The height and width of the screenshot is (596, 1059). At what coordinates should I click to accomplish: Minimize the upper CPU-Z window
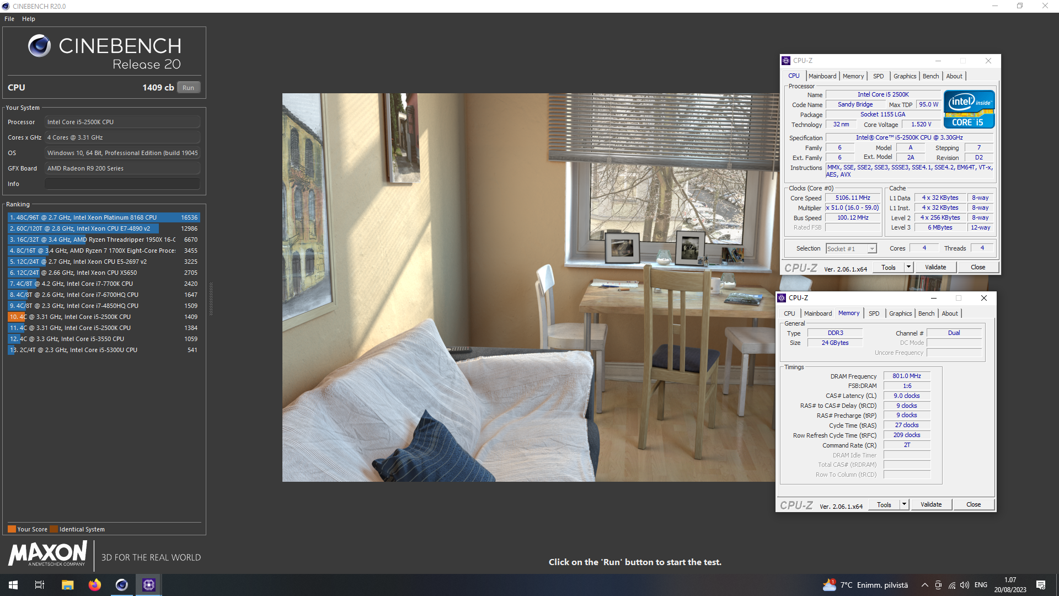[938, 61]
